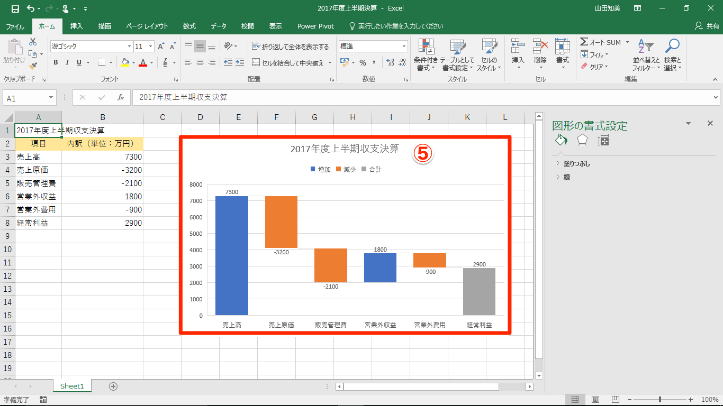Open 検索と選択 find and select
The height and width of the screenshot is (406, 723).
[672, 55]
